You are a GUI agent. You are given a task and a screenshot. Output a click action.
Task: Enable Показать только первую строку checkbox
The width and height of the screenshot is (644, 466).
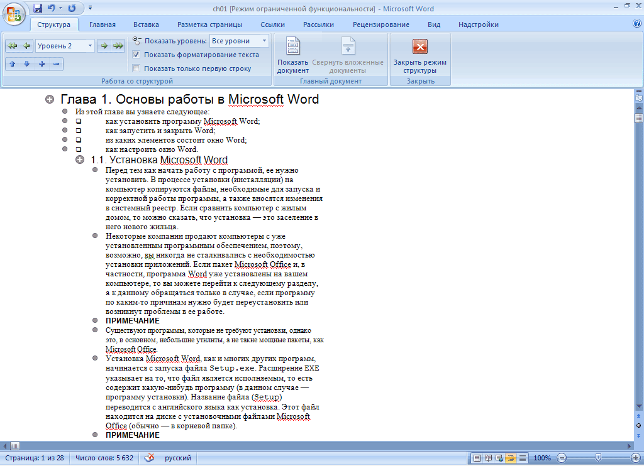pos(136,68)
